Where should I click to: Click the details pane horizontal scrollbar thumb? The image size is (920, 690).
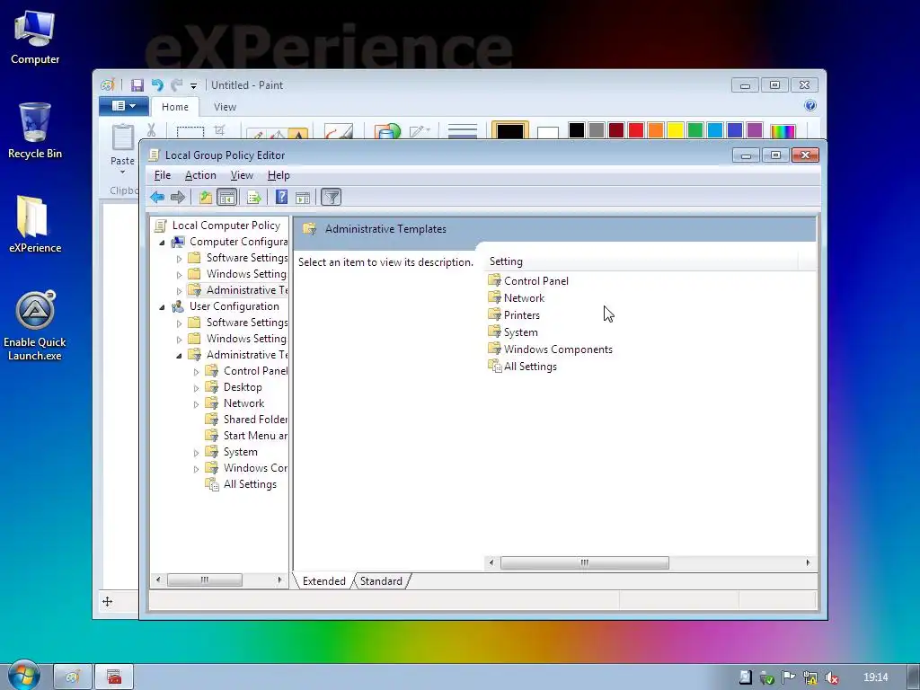tap(584, 562)
